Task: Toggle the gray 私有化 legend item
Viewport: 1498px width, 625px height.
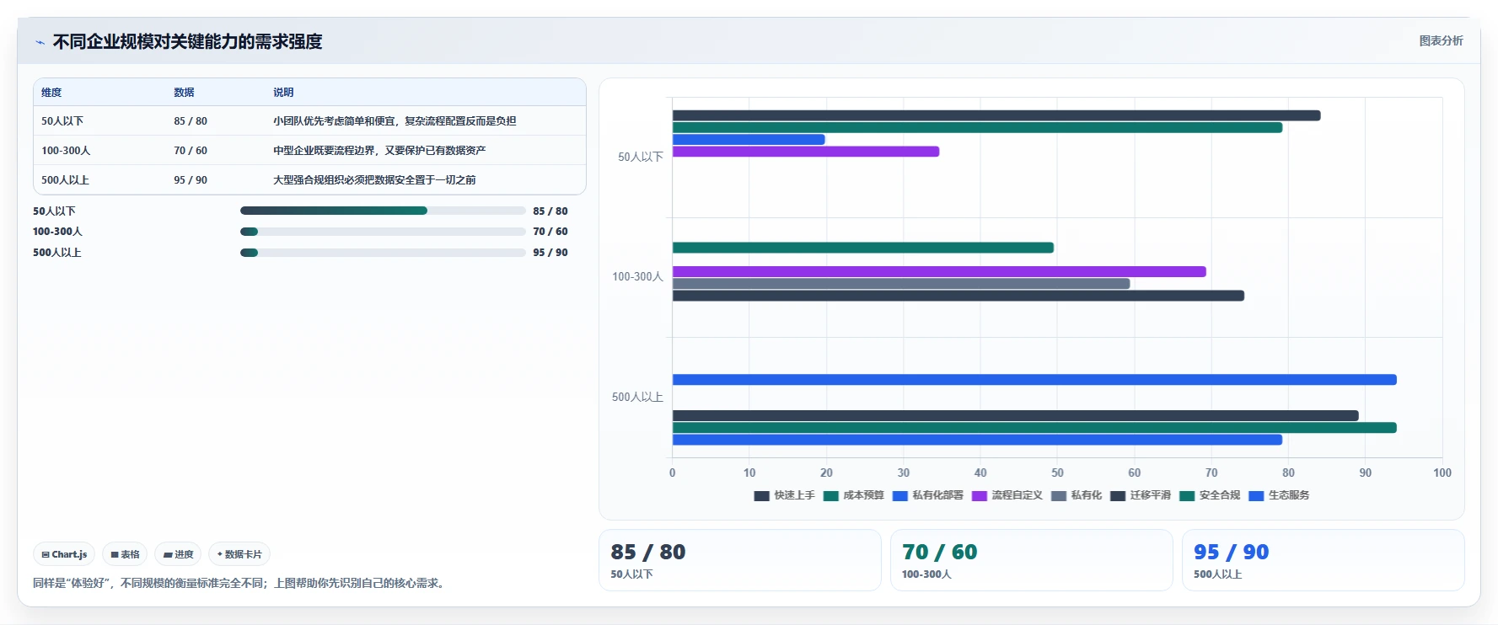Action: tap(1076, 495)
